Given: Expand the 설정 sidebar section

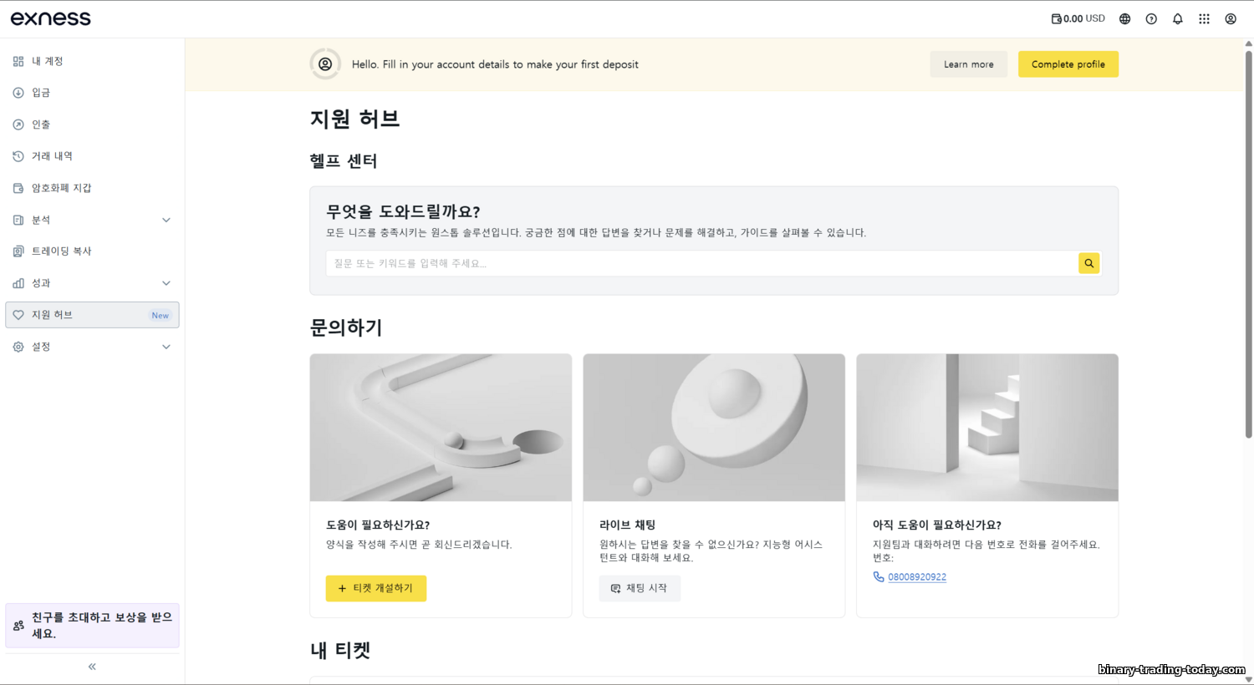Looking at the screenshot, I should (166, 347).
